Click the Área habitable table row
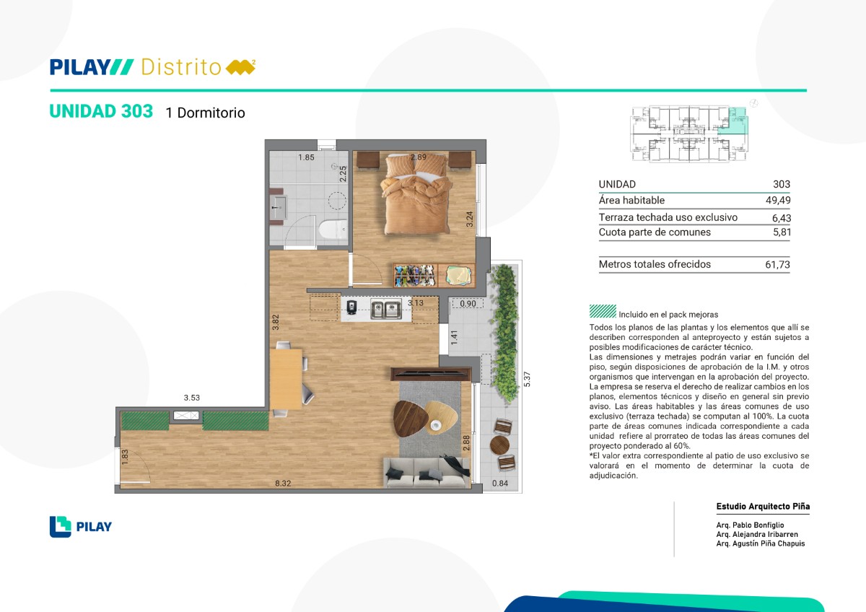The width and height of the screenshot is (866, 612). tap(694, 201)
